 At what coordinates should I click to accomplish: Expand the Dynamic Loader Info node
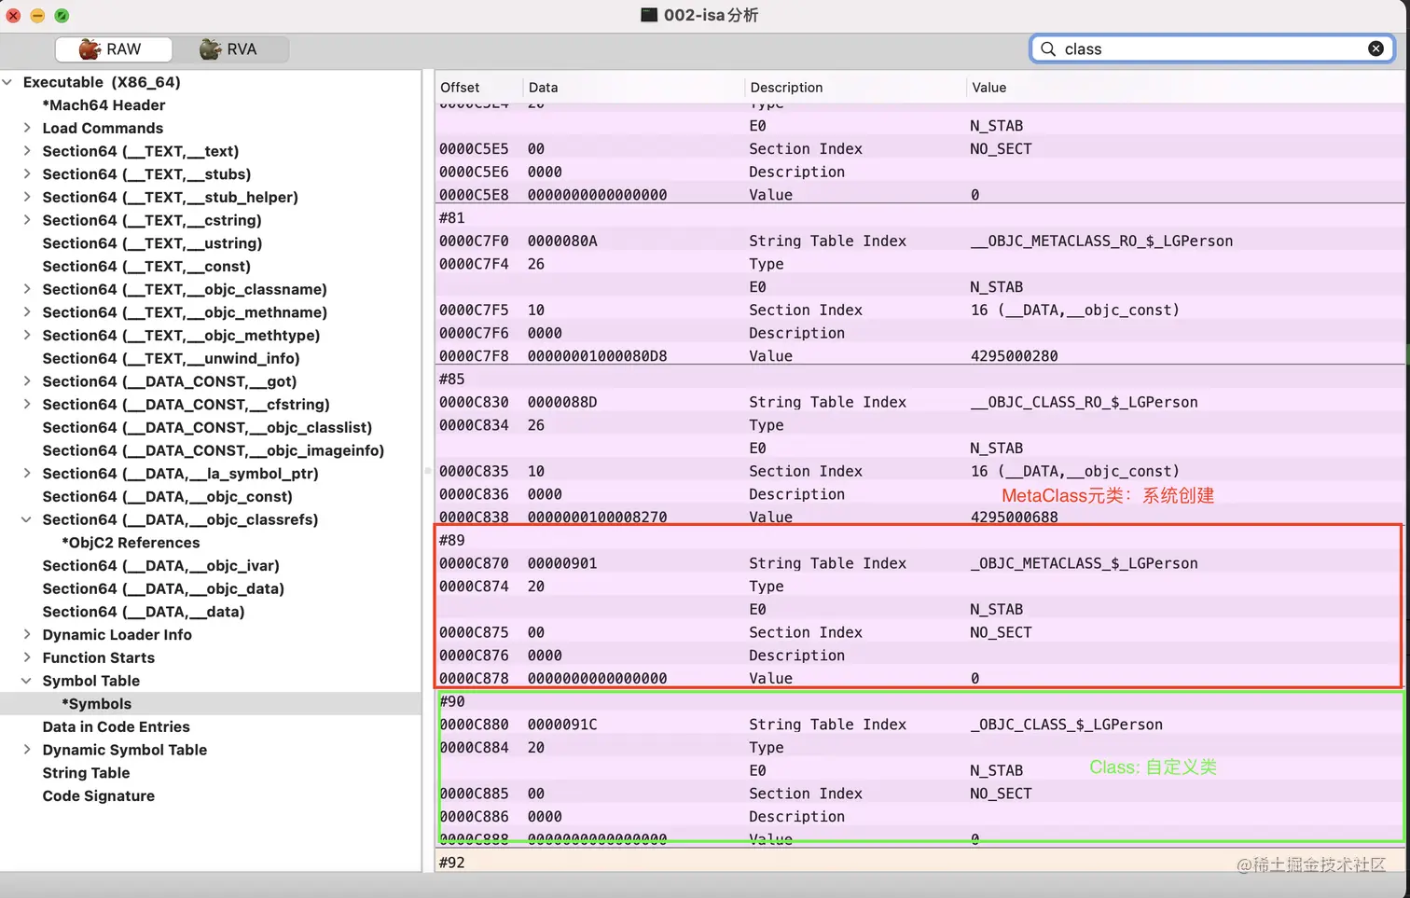pos(27,634)
